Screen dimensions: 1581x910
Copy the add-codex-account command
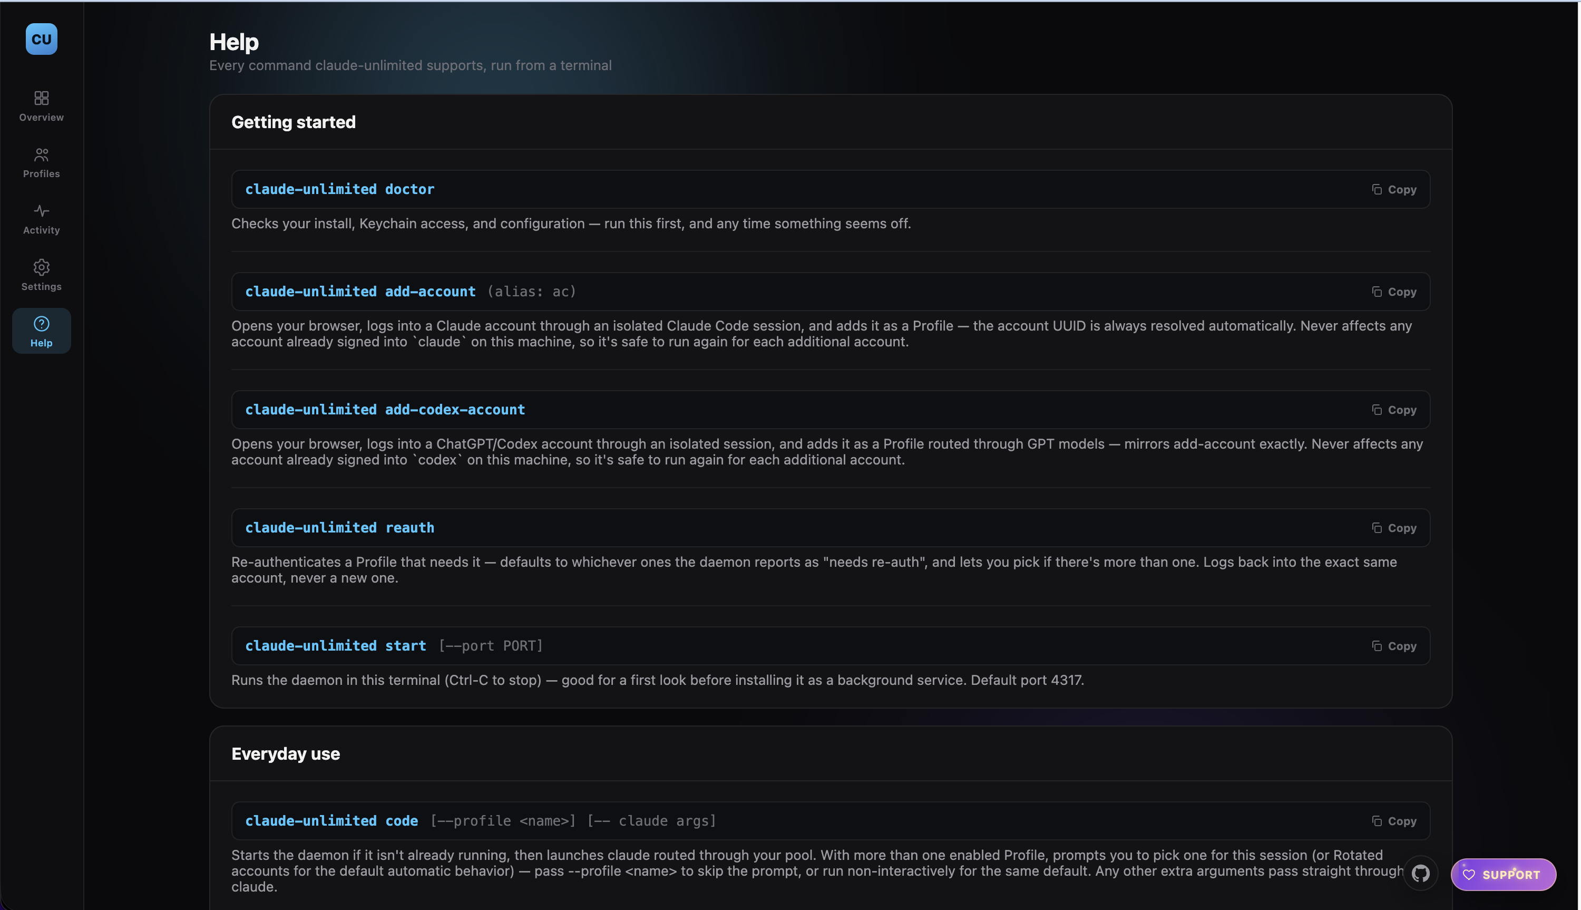tap(1393, 410)
